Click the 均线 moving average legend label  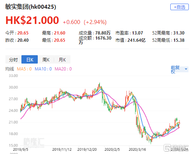point(10,69)
